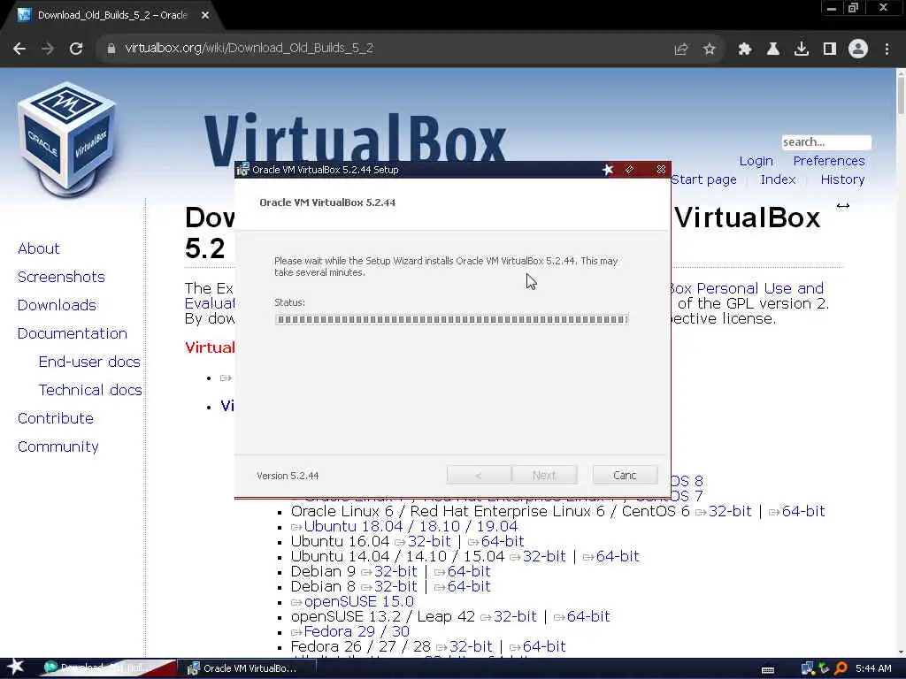Open Contribute in the sidebar
This screenshot has height=679, width=906.
point(56,418)
